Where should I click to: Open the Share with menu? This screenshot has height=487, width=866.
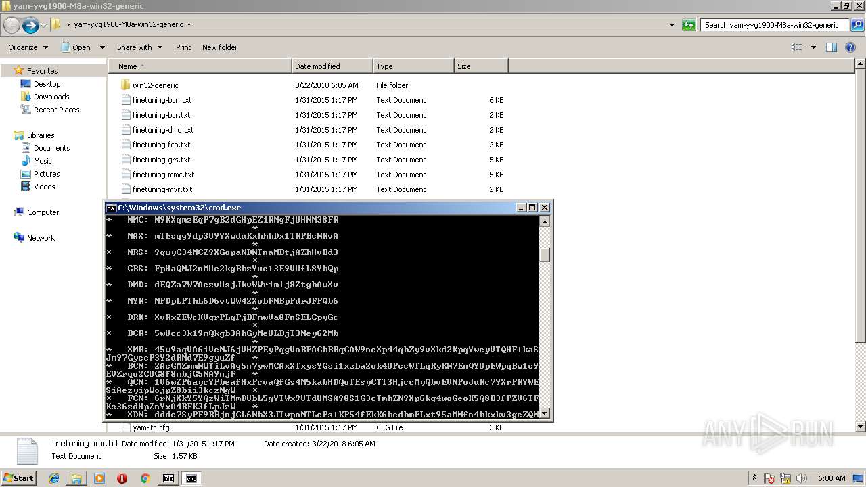(139, 47)
